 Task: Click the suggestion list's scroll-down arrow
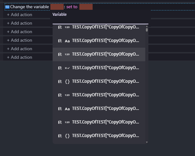tap(147, 142)
